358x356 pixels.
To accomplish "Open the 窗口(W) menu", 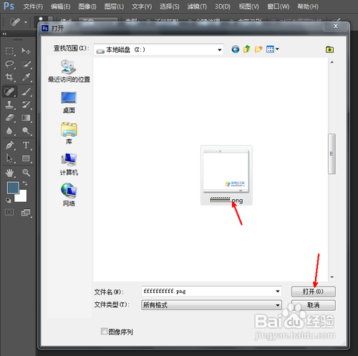I will (x=278, y=6).
